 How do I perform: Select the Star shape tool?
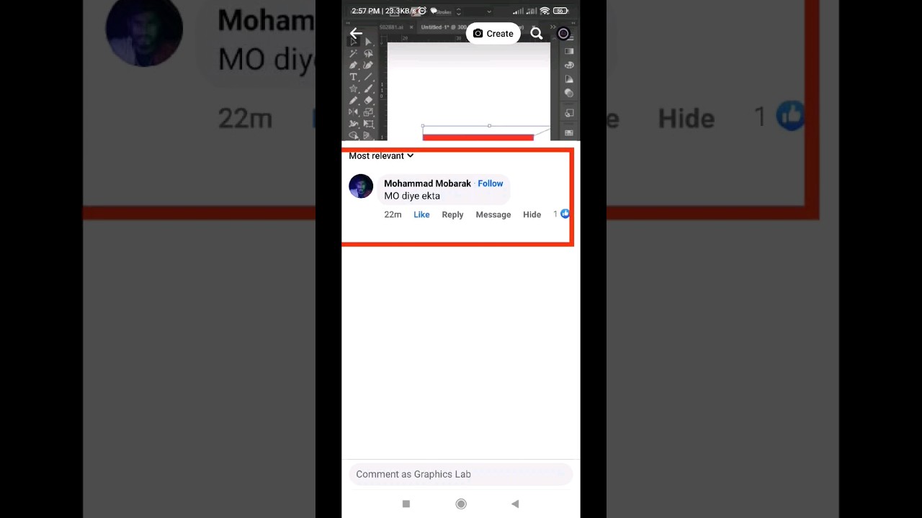click(x=354, y=88)
